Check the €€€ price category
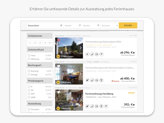The image size is (164, 123). 29,94
